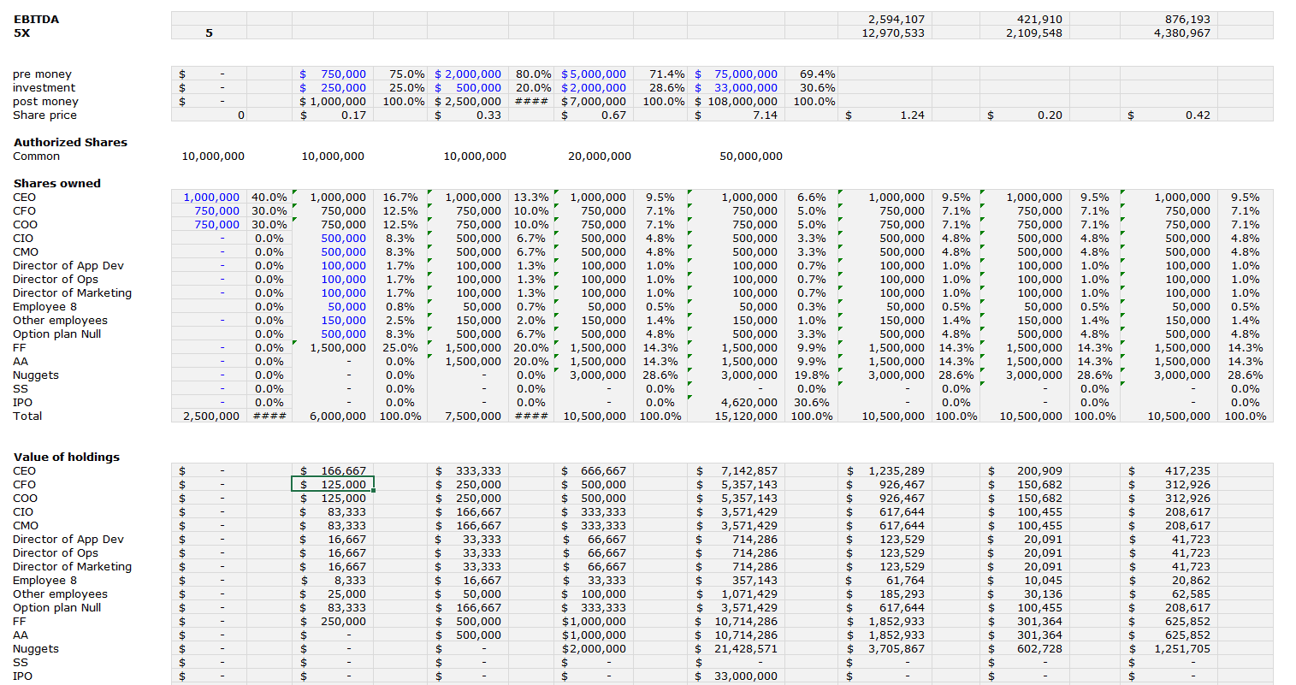Select the Value of holdings heading

coord(67,458)
